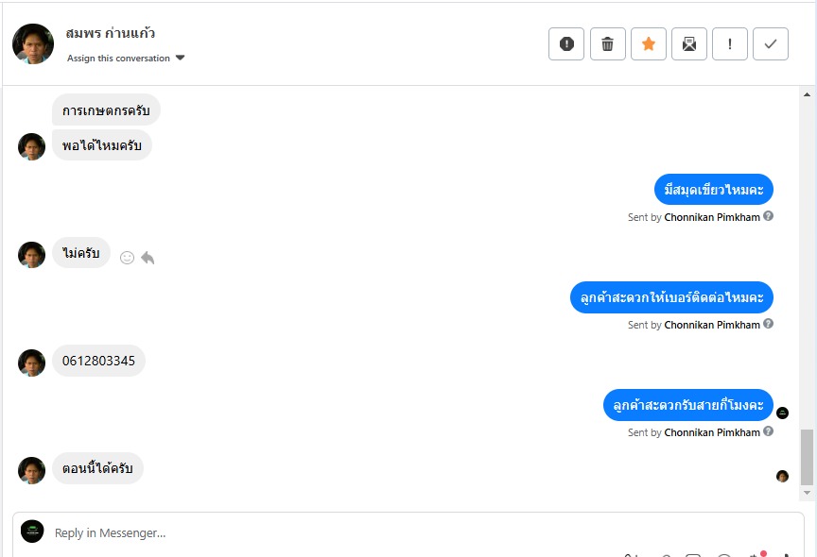This screenshot has width=817, height=557.
Task: Click the scrollbar down arrow
Action: (807, 493)
